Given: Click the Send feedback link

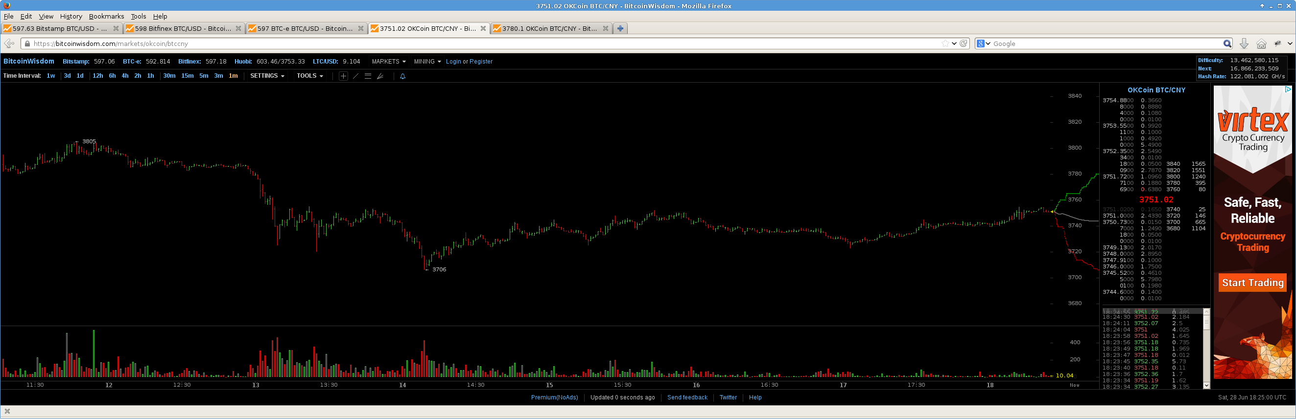Looking at the screenshot, I should click(687, 397).
